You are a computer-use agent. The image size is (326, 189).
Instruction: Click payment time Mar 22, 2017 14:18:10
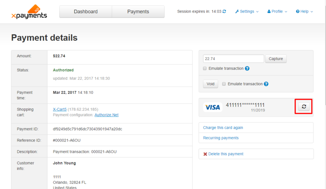tap(73, 93)
